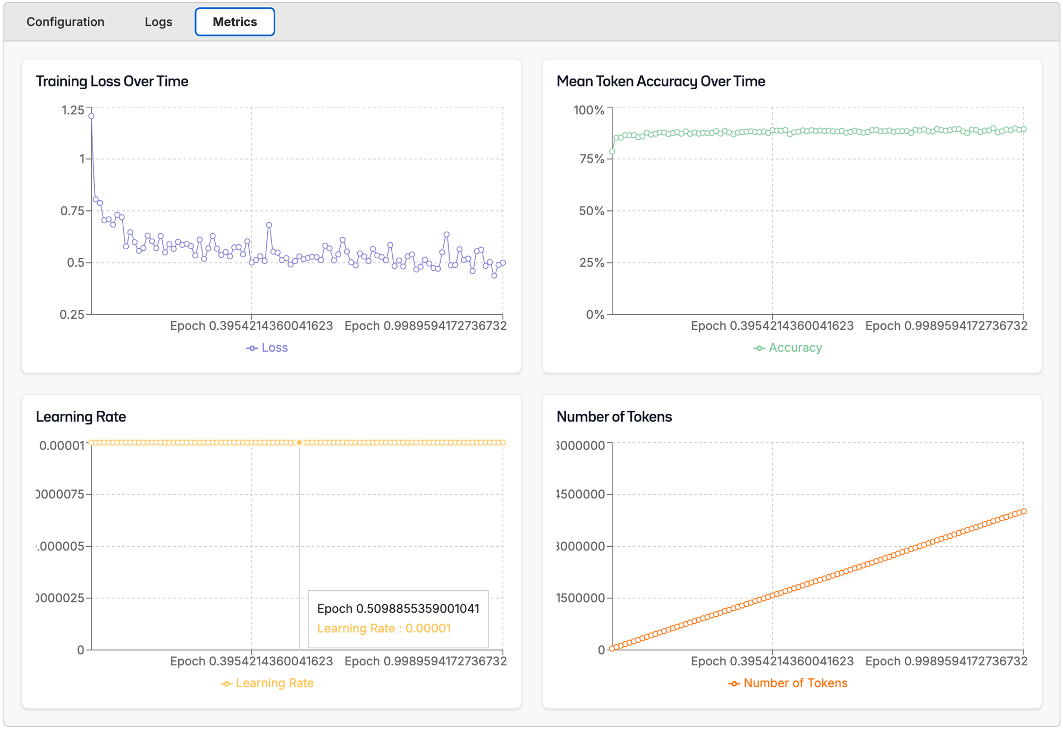Screen dimensions: 1063x729
Task: Switch to the Logs tab
Action: click(158, 22)
